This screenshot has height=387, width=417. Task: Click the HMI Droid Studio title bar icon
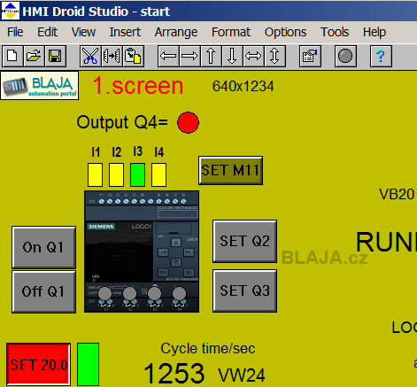point(11,11)
